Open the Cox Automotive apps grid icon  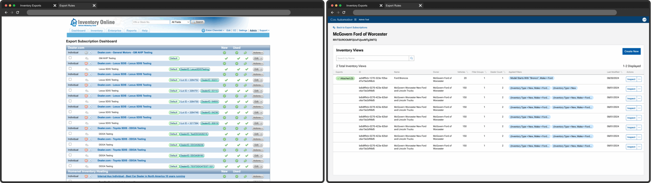(x=355, y=20)
